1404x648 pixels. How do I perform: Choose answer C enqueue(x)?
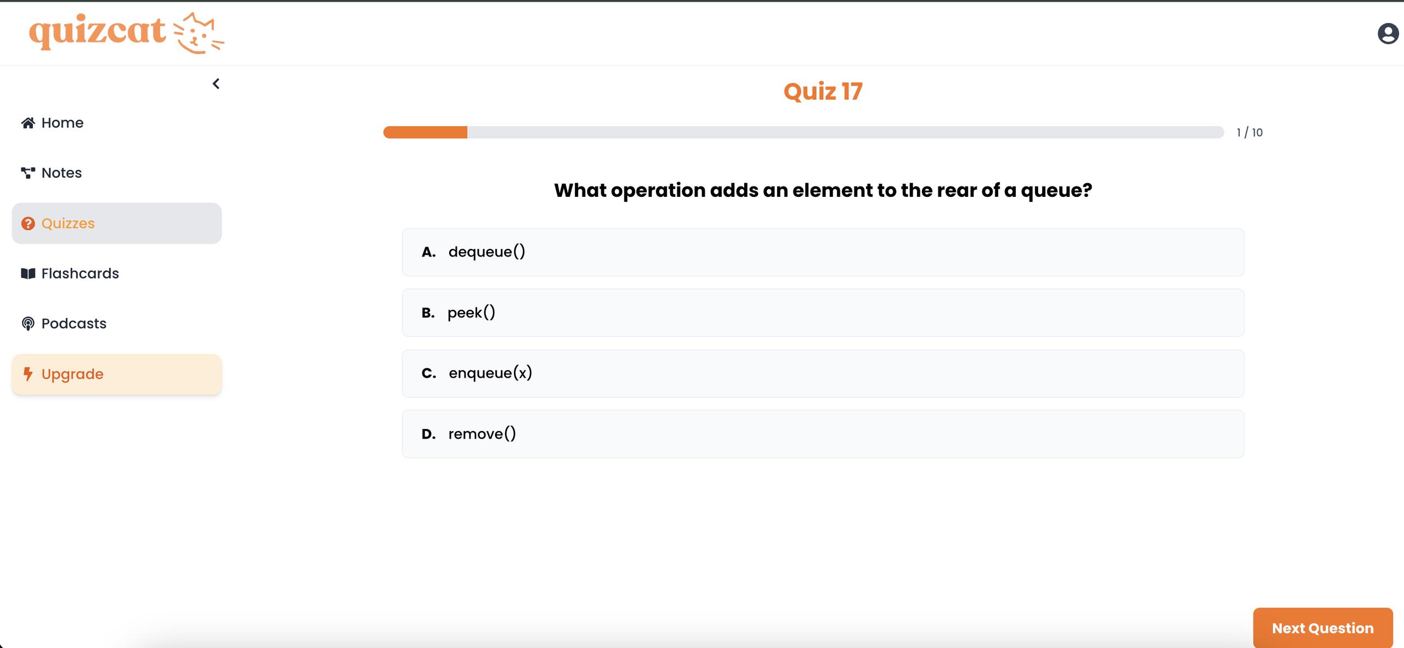tap(823, 373)
